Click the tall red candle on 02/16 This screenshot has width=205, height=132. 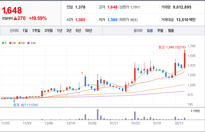pos(184,60)
